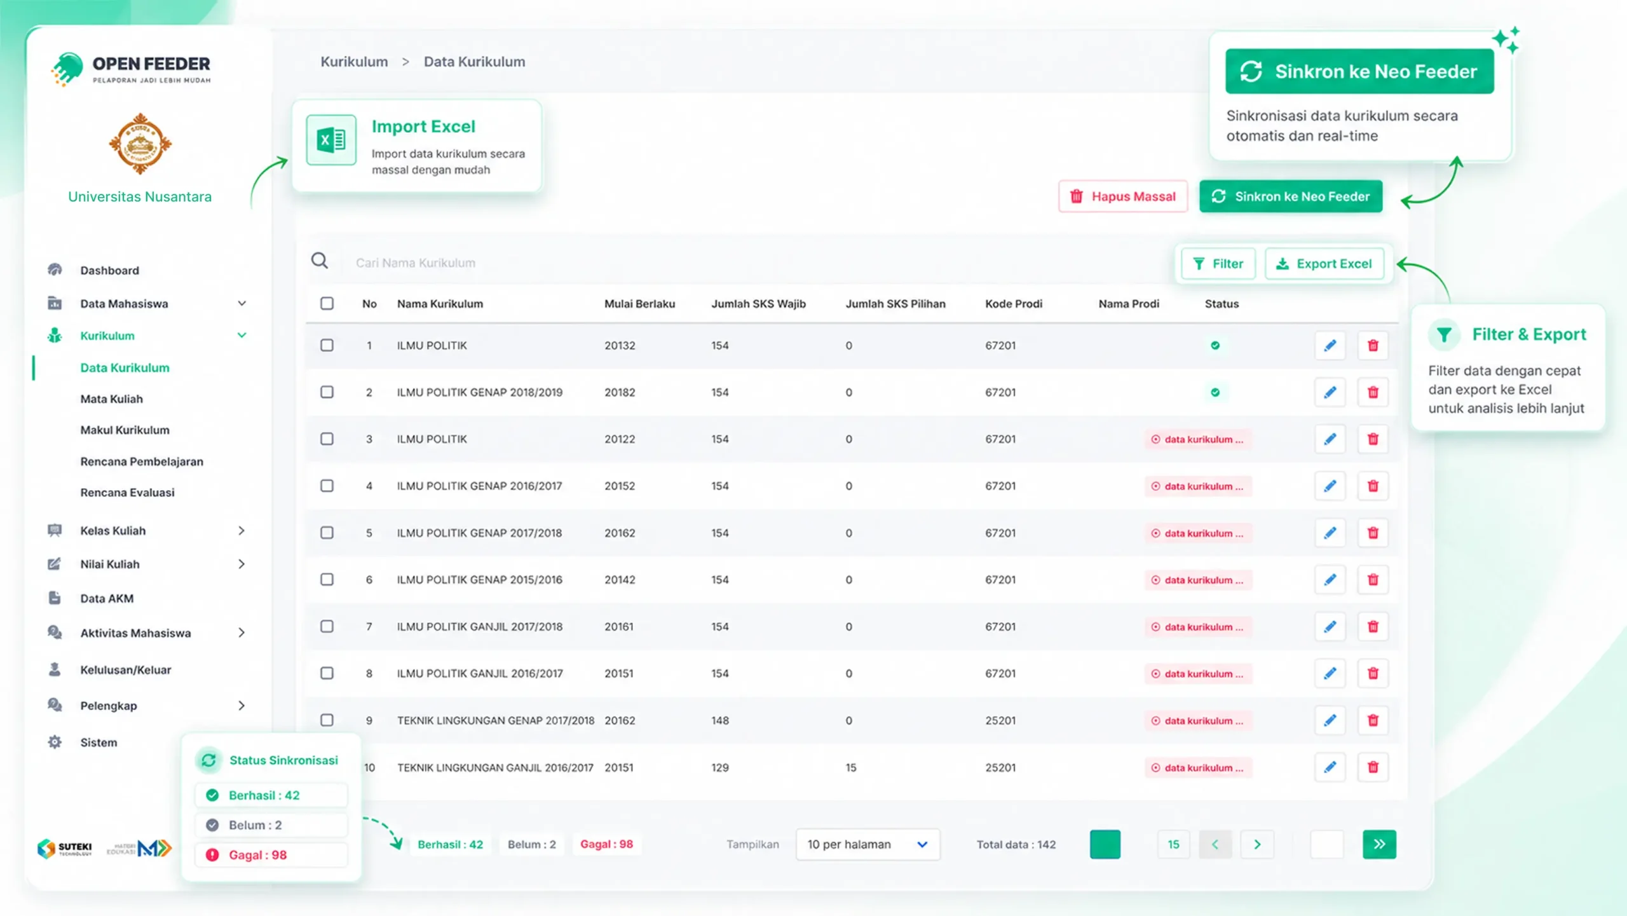Select checkbox for ILMU POLITIK GENAP 2015/2016

point(327,580)
